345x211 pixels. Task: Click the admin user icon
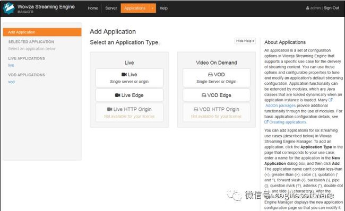click(x=308, y=8)
